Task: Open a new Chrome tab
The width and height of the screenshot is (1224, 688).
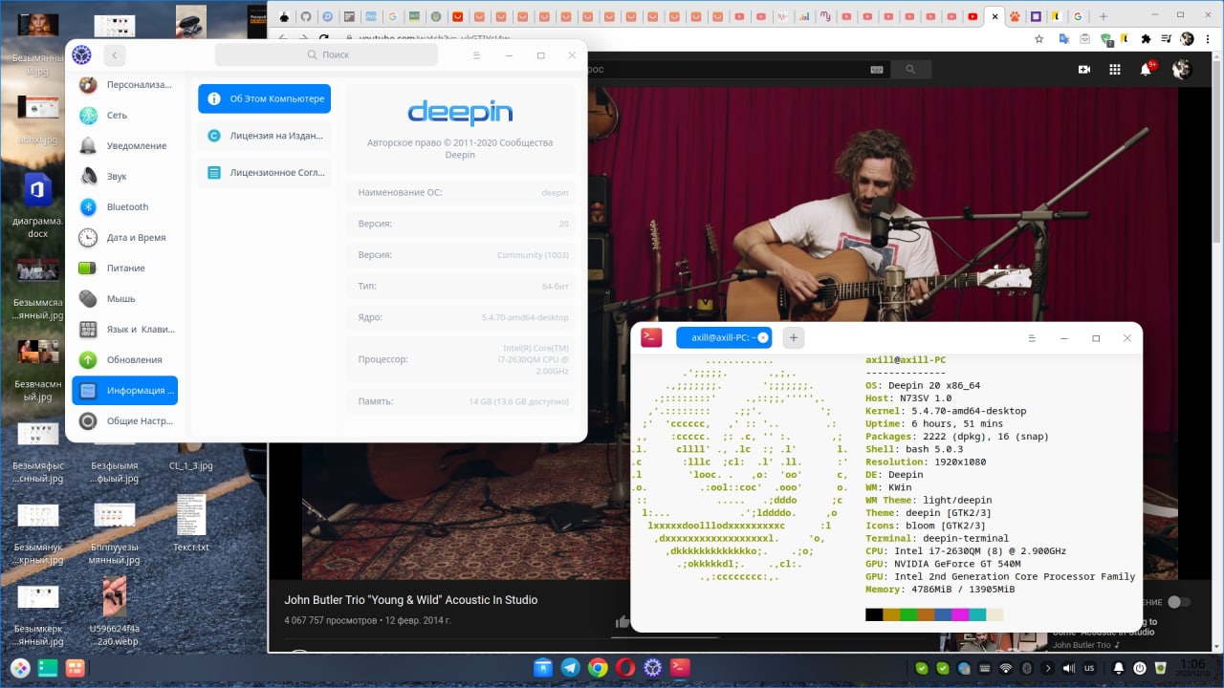Action: (1103, 16)
